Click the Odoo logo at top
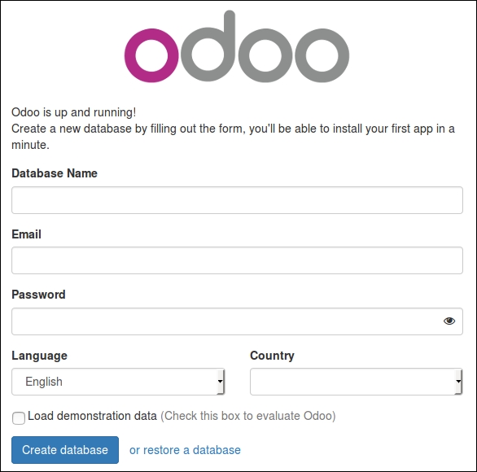 tap(237, 47)
